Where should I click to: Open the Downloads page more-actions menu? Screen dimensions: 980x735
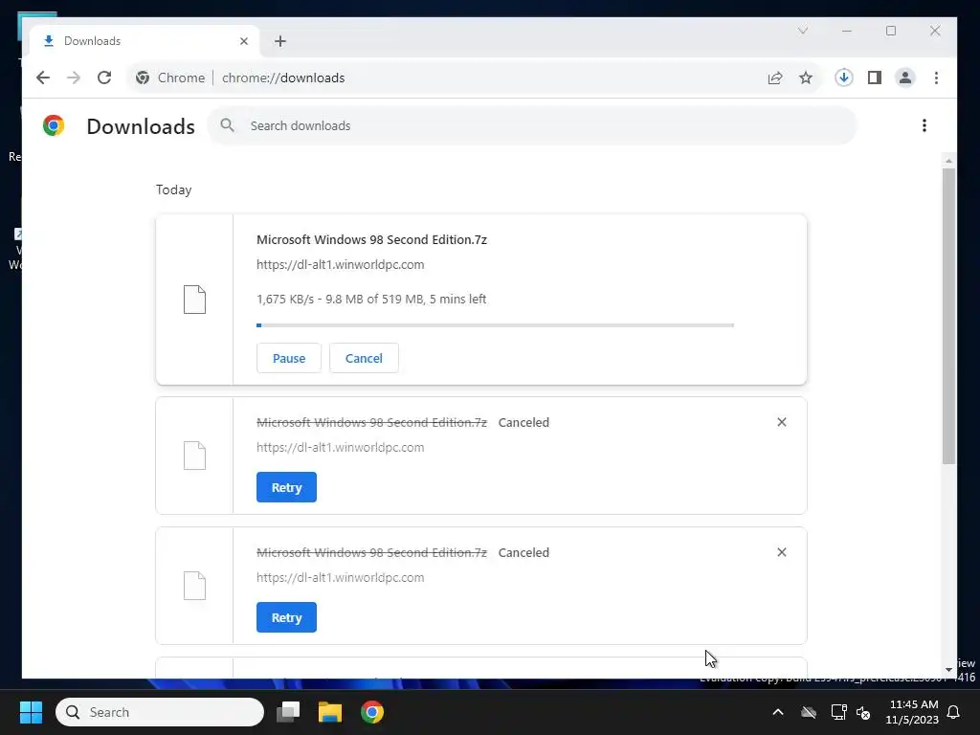click(x=924, y=125)
